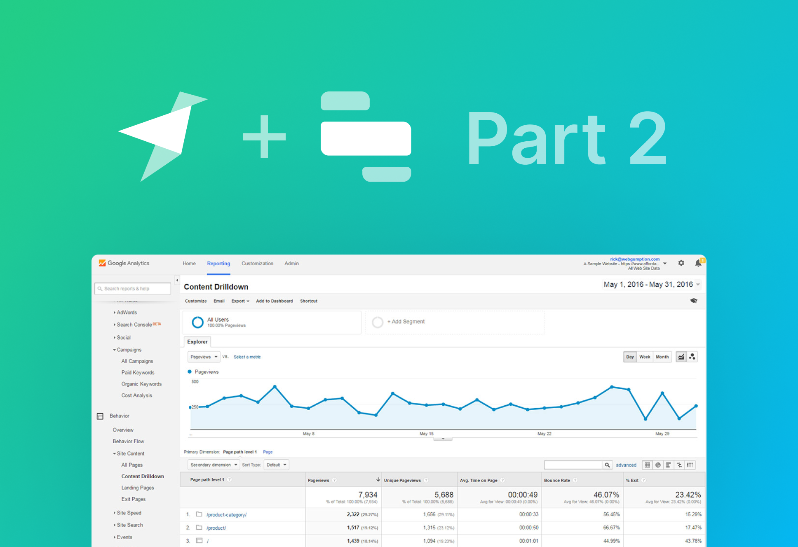The image size is (798, 547).
Task: Click the table filter search field
Action: 573,465
